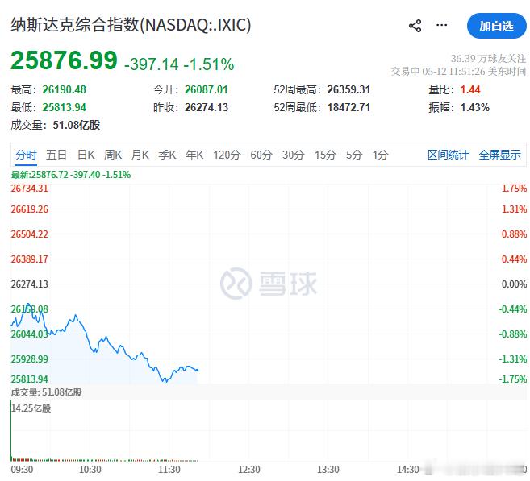Click the volume label 14.25亿股

pyautogui.click(x=31, y=408)
